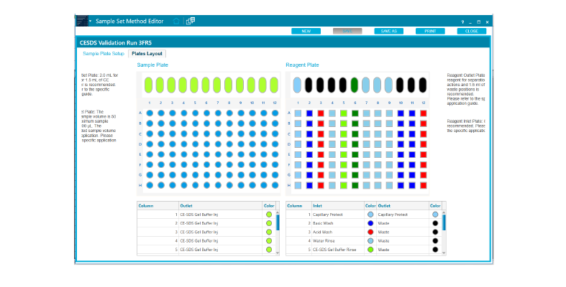
Task: Click the home icon in title bar
Action: [x=176, y=22]
